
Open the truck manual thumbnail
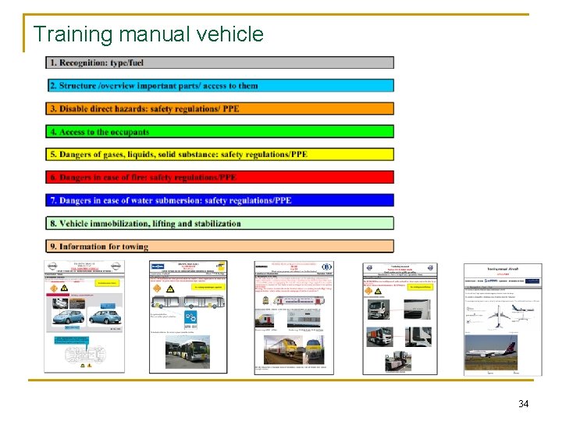click(x=400, y=319)
